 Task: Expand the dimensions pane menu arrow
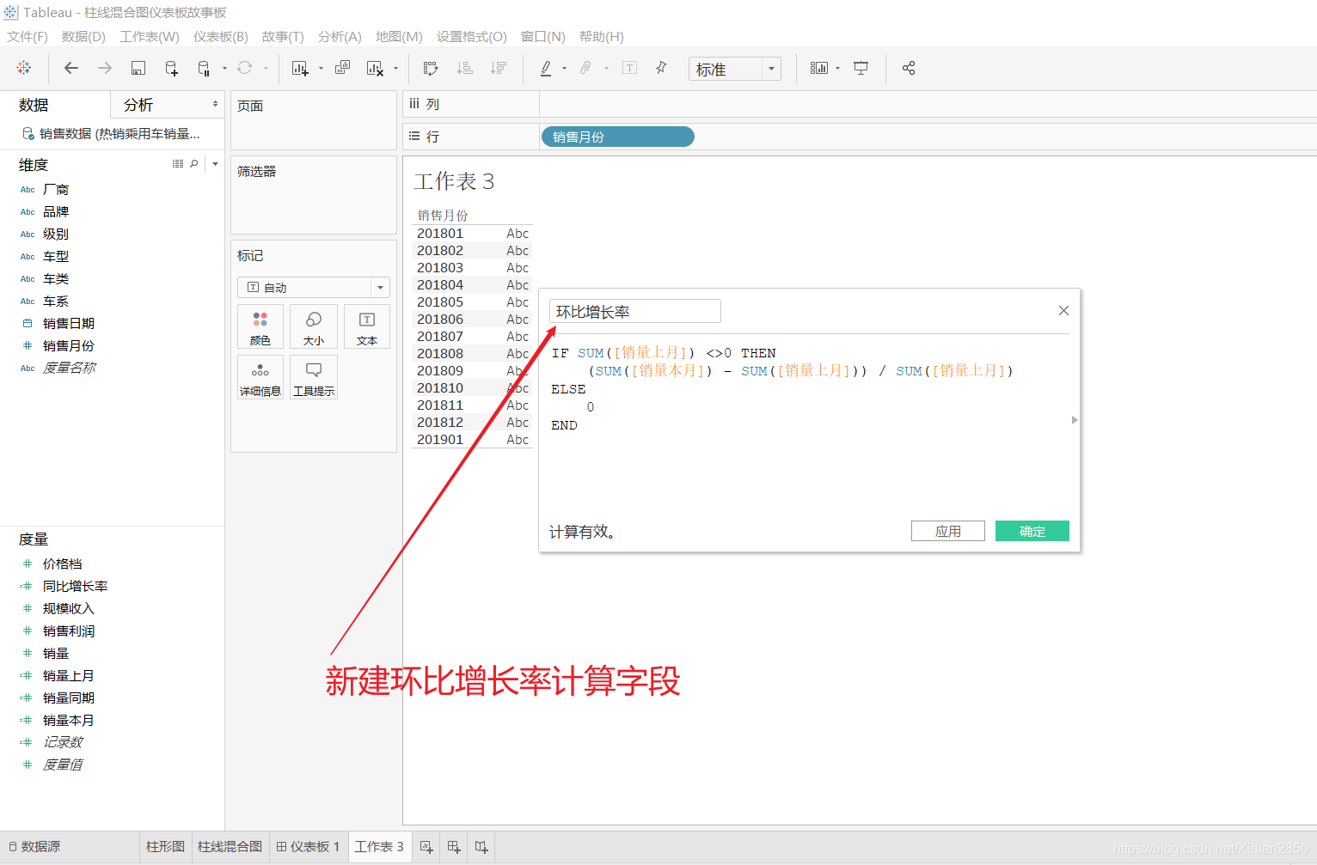(x=215, y=163)
